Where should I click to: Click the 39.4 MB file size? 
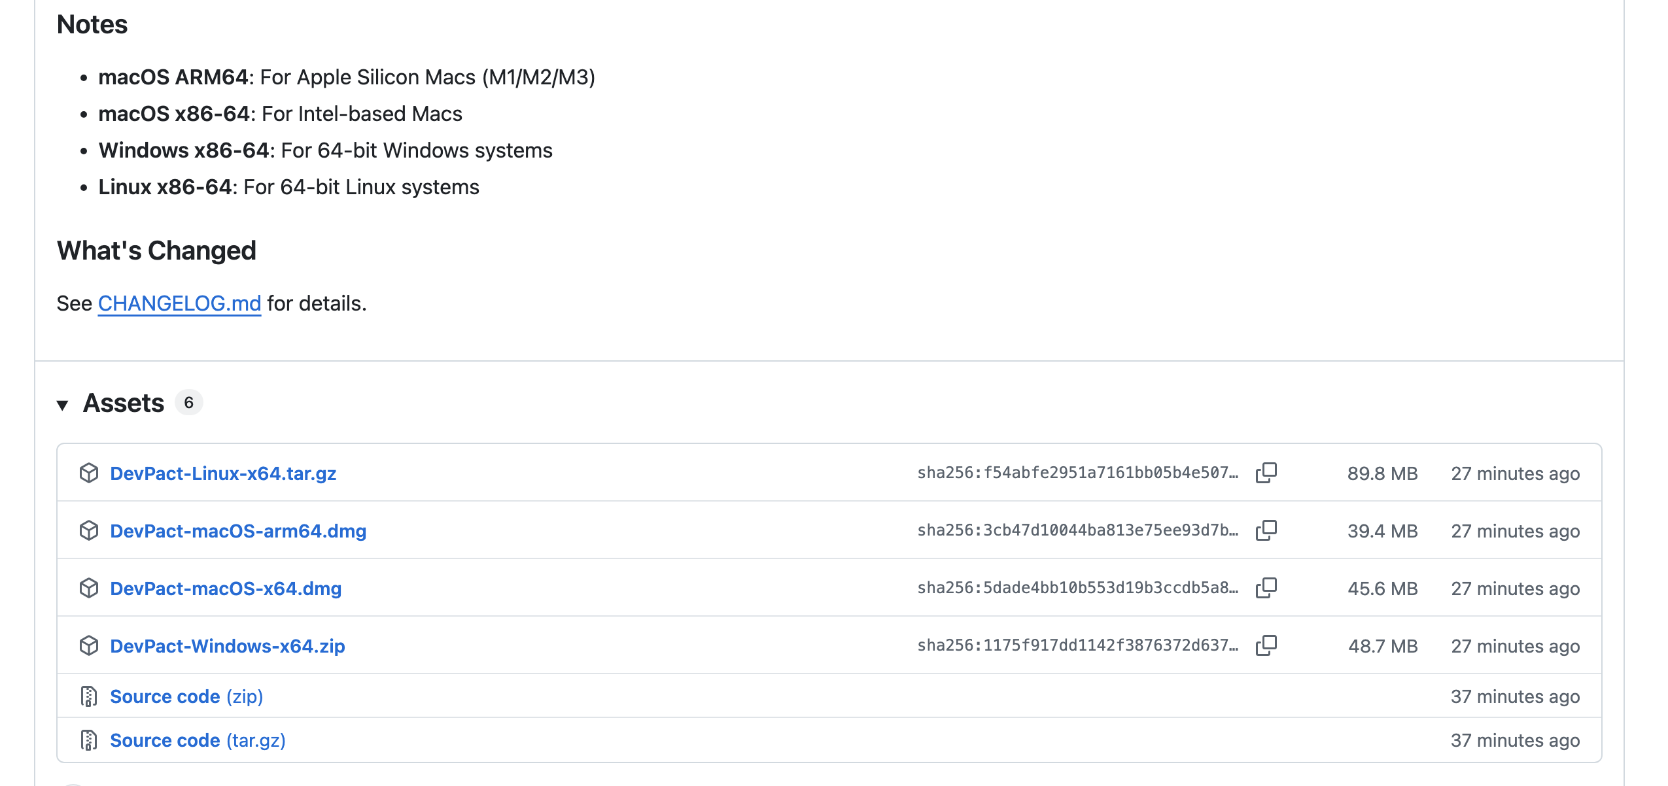point(1382,531)
